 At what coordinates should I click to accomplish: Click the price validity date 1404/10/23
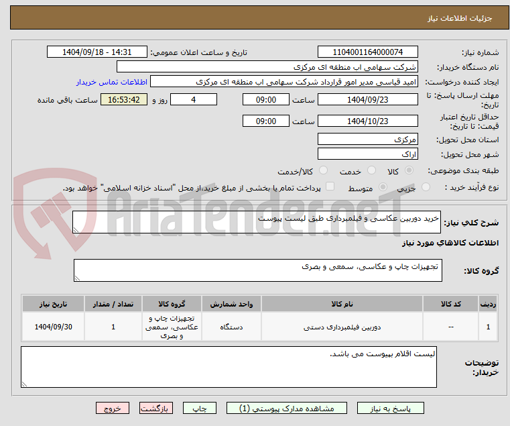(x=367, y=121)
